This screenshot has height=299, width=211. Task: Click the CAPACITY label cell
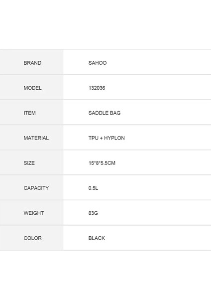pyautogui.click(x=32, y=187)
